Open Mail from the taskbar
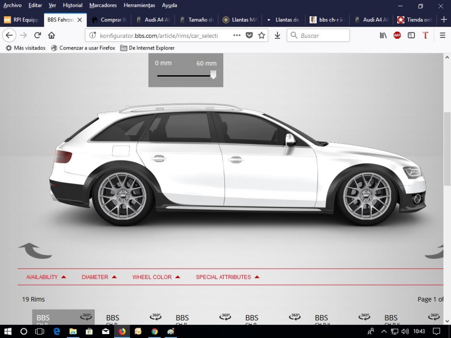451x338 pixels. point(106,331)
